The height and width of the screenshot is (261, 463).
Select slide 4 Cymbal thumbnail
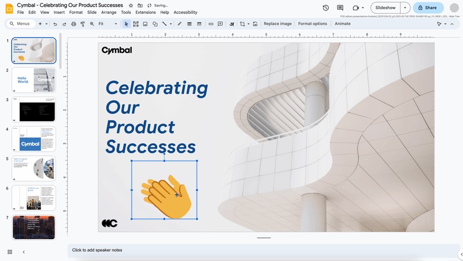tap(34, 139)
